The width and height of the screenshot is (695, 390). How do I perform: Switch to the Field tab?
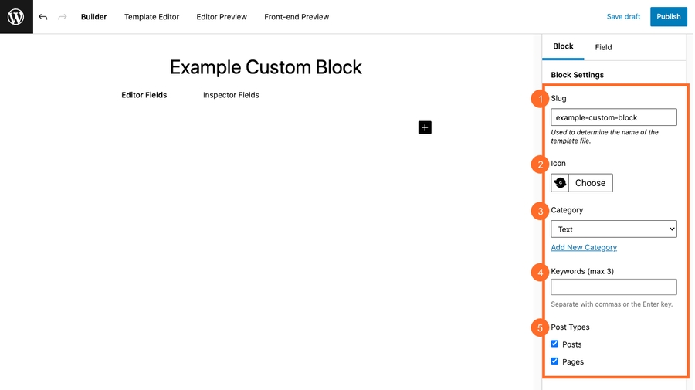tap(603, 47)
